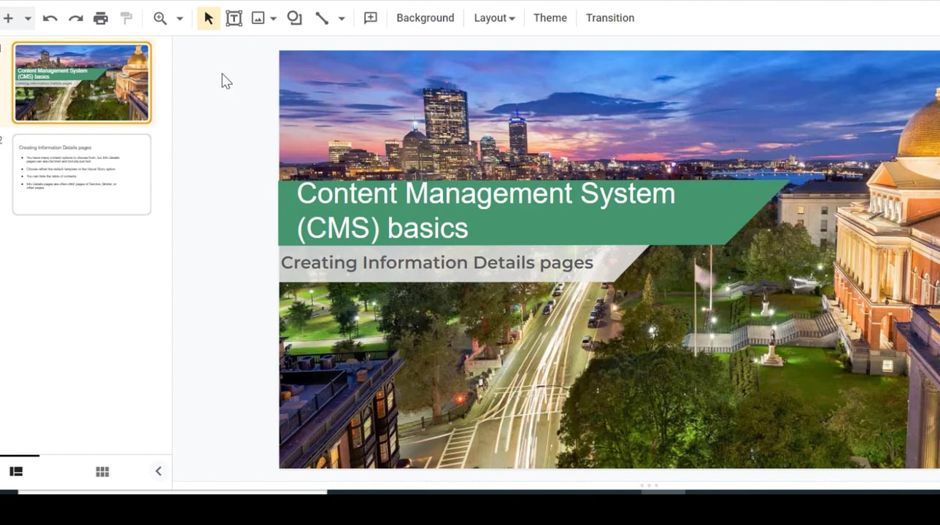Image resolution: width=940 pixels, height=525 pixels.
Task: Open the insert image dropdown arrow
Action: click(273, 18)
